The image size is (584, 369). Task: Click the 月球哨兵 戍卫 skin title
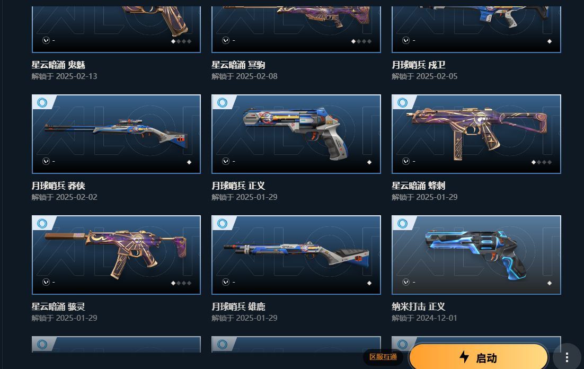(419, 65)
